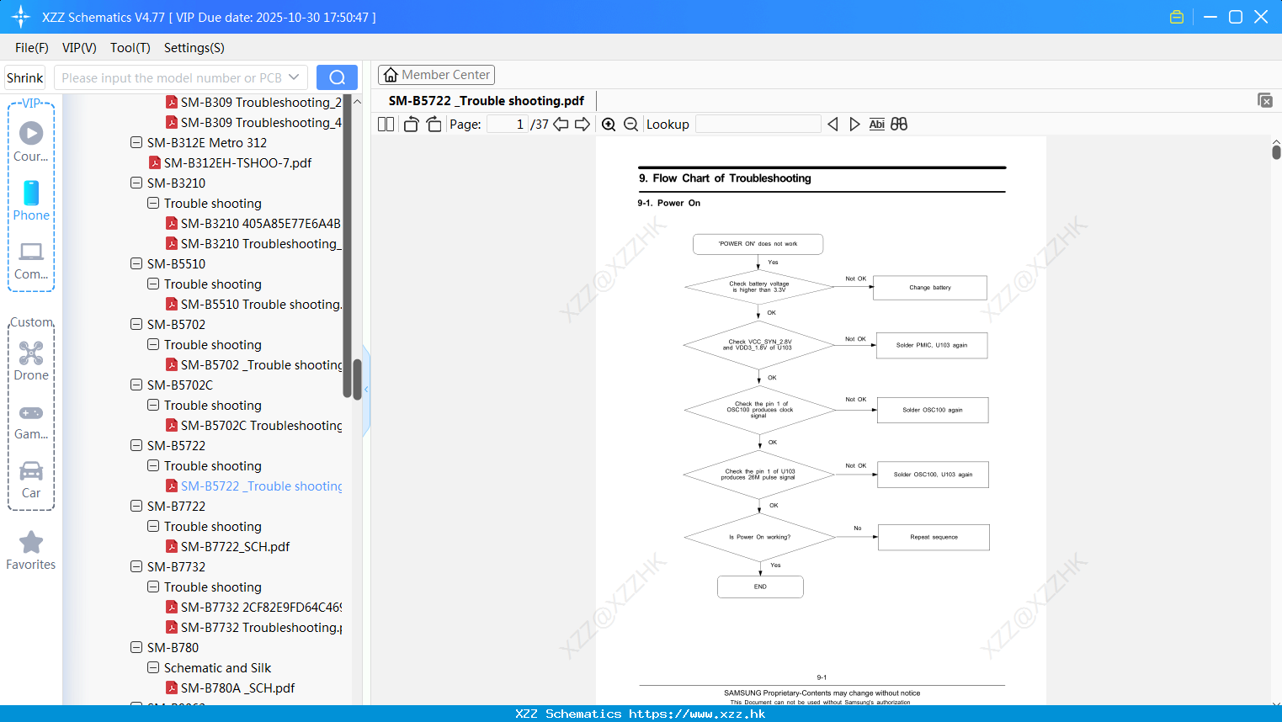Click the file tree scrollbar thumb
This screenshot has height=722, width=1282.
click(357, 379)
